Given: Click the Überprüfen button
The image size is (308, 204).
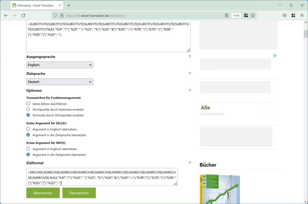Looking at the screenshot, I should [x=79, y=193].
